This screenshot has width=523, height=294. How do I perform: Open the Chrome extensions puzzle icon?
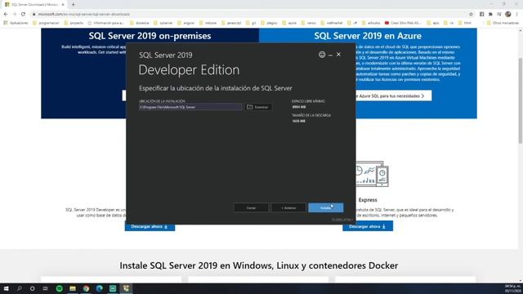(x=490, y=15)
